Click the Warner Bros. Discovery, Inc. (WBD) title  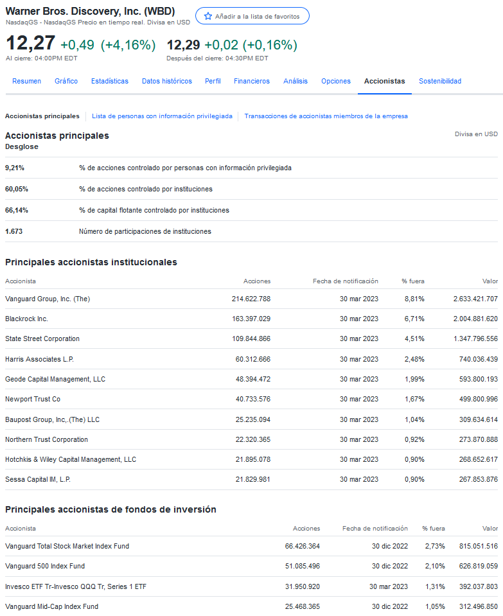(91, 12)
